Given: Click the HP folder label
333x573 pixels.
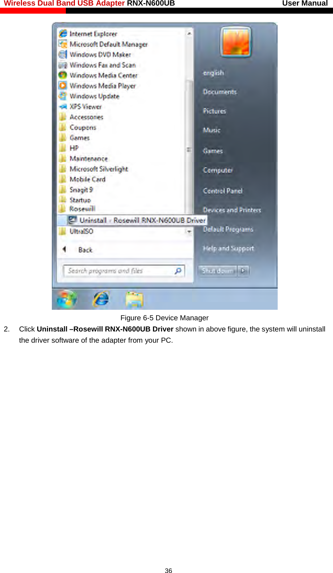Looking at the screenshot, I should tap(74, 148).
